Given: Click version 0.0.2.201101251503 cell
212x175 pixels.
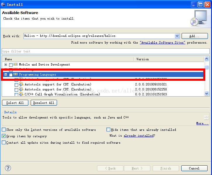Looking at the screenshot, I should [151, 94].
